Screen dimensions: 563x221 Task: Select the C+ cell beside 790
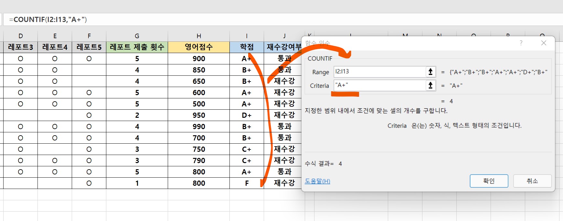click(x=247, y=160)
